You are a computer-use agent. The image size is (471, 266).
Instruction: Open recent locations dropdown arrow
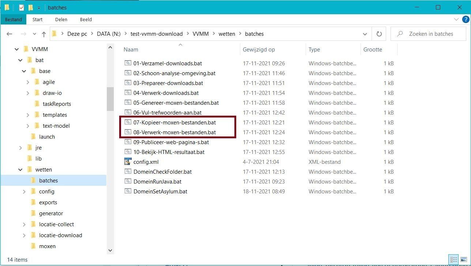click(x=34, y=34)
